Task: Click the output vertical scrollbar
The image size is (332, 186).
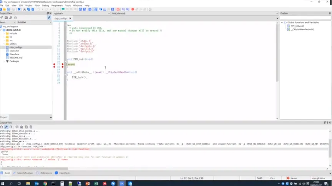Action: click(330, 148)
